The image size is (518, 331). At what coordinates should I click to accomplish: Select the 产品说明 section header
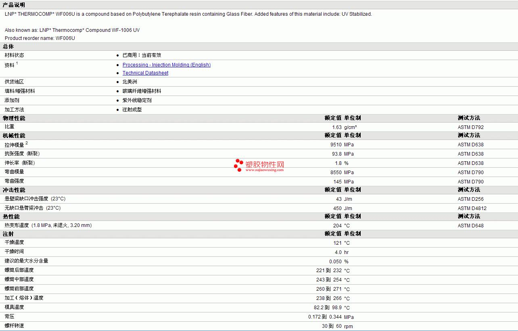pos(14,5)
